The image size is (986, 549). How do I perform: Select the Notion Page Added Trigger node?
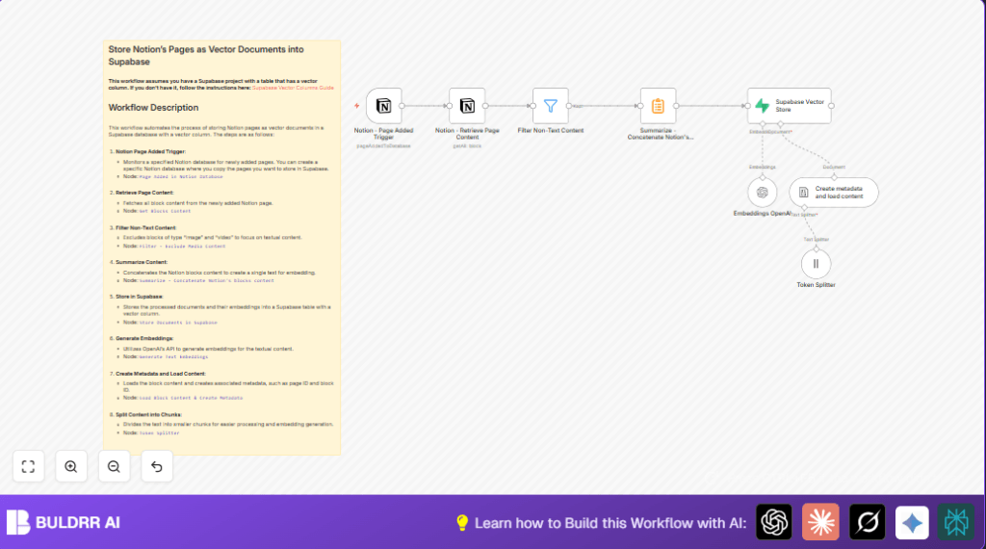(x=383, y=106)
